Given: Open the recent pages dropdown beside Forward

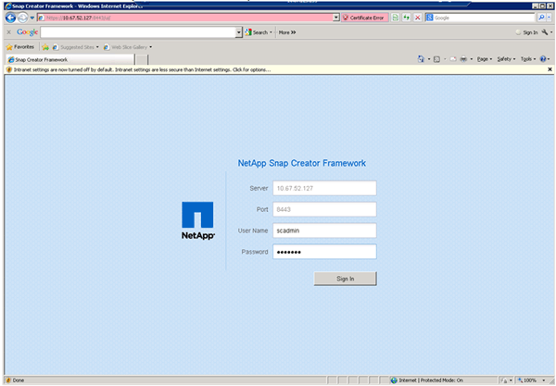Looking at the screenshot, I should pos(32,18).
